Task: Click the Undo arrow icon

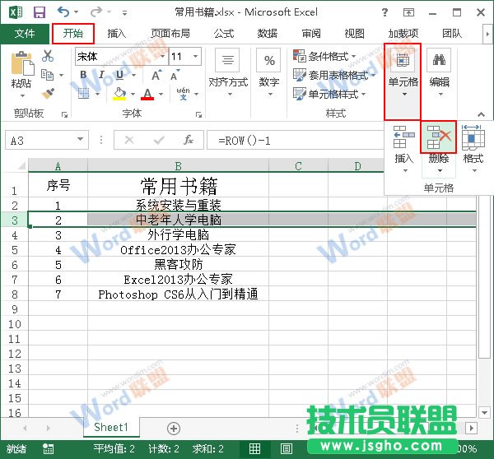Action: (x=63, y=12)
